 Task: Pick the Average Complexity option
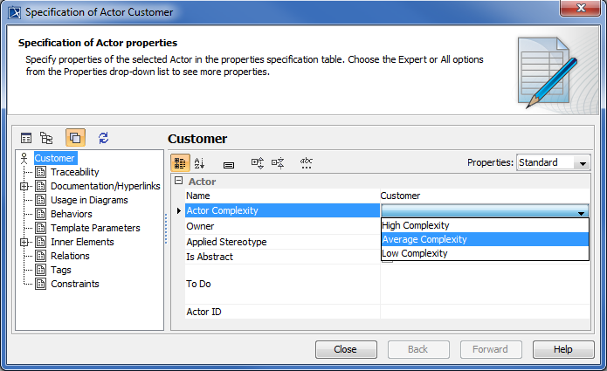pyautogui.click(x=424, y=239)
